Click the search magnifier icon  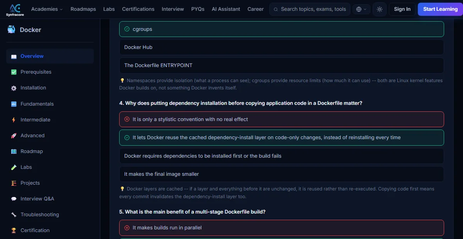pos(276,9)
